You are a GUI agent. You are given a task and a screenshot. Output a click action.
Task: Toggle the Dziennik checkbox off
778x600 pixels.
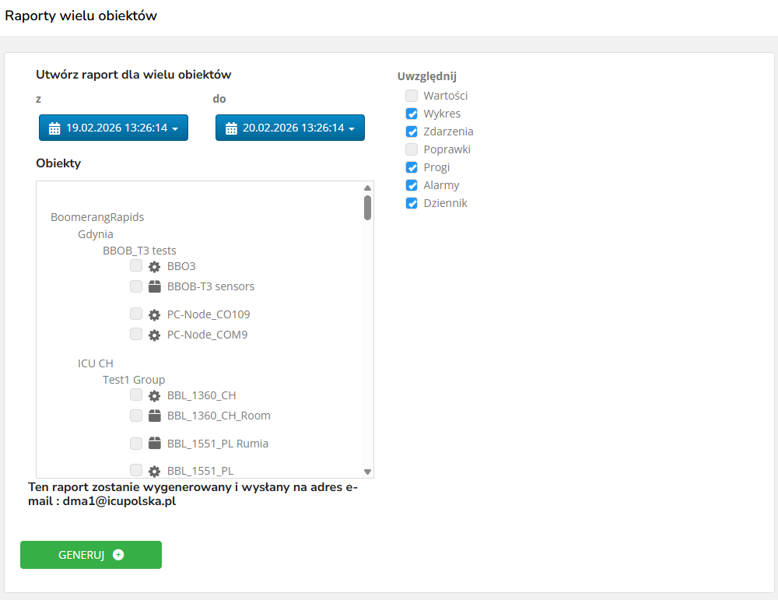click(412, 203)
